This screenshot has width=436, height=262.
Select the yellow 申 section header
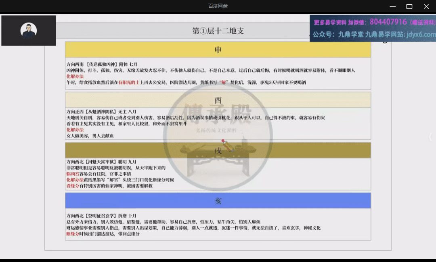218,50
